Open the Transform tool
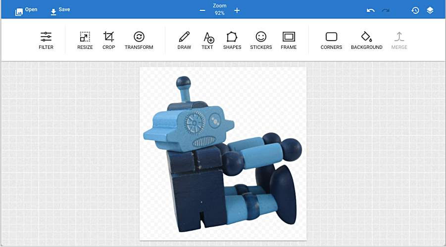This screenshot has height=247, width=446. click(x=139, y=41)
